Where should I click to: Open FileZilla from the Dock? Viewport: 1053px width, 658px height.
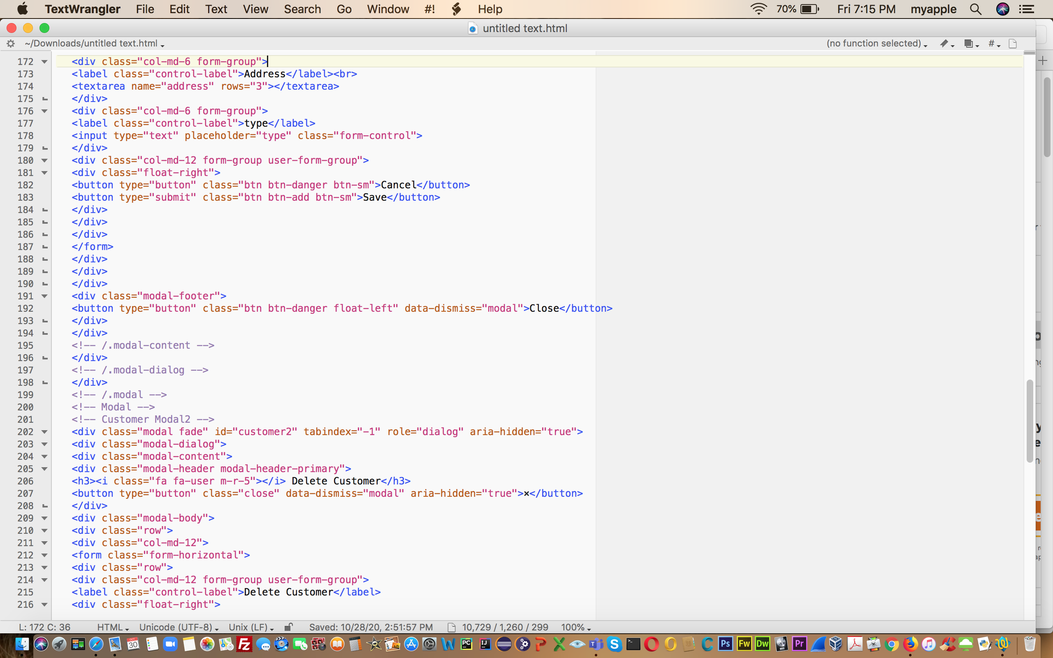click(x=245, y=644)
